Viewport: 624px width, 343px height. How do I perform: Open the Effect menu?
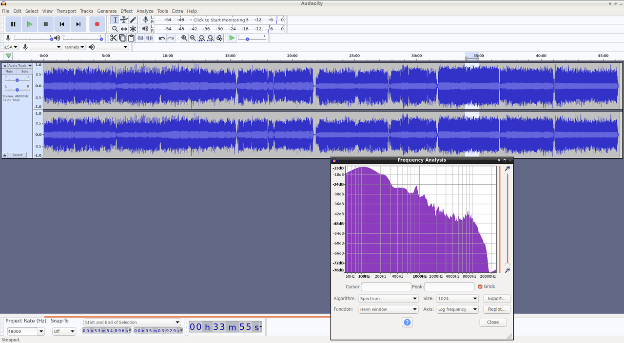pos(127,11)
